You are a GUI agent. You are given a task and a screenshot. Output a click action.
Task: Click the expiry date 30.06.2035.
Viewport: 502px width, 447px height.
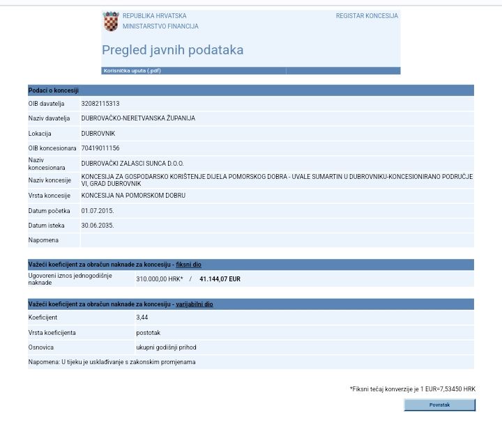pos(98,226)
